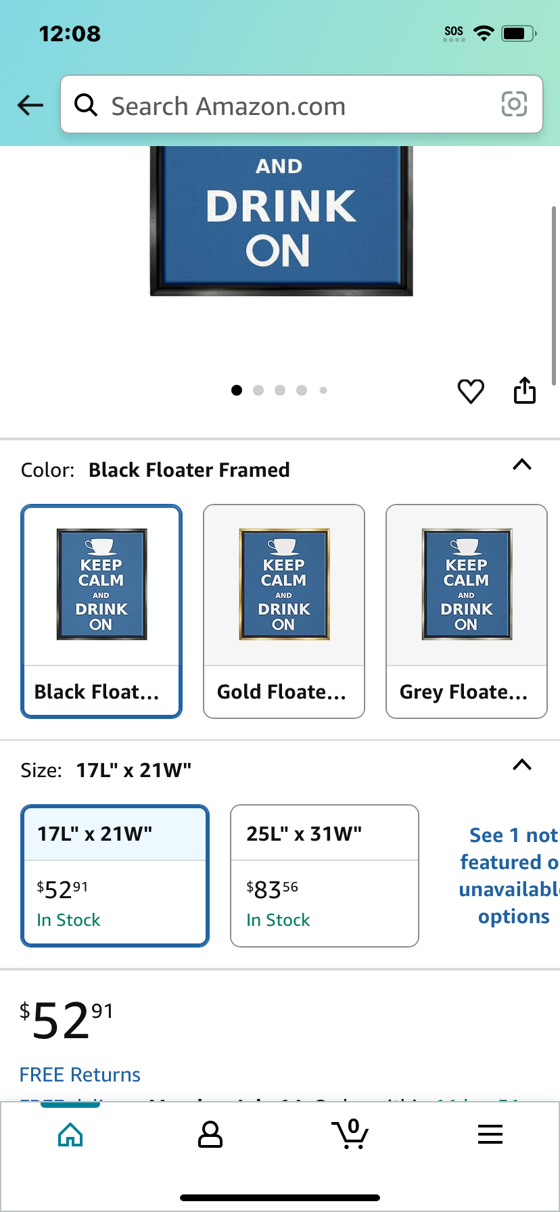Screen dimensions: 560x1212
Task: Add item to wishlist heart icon
Action: point(471,391)
